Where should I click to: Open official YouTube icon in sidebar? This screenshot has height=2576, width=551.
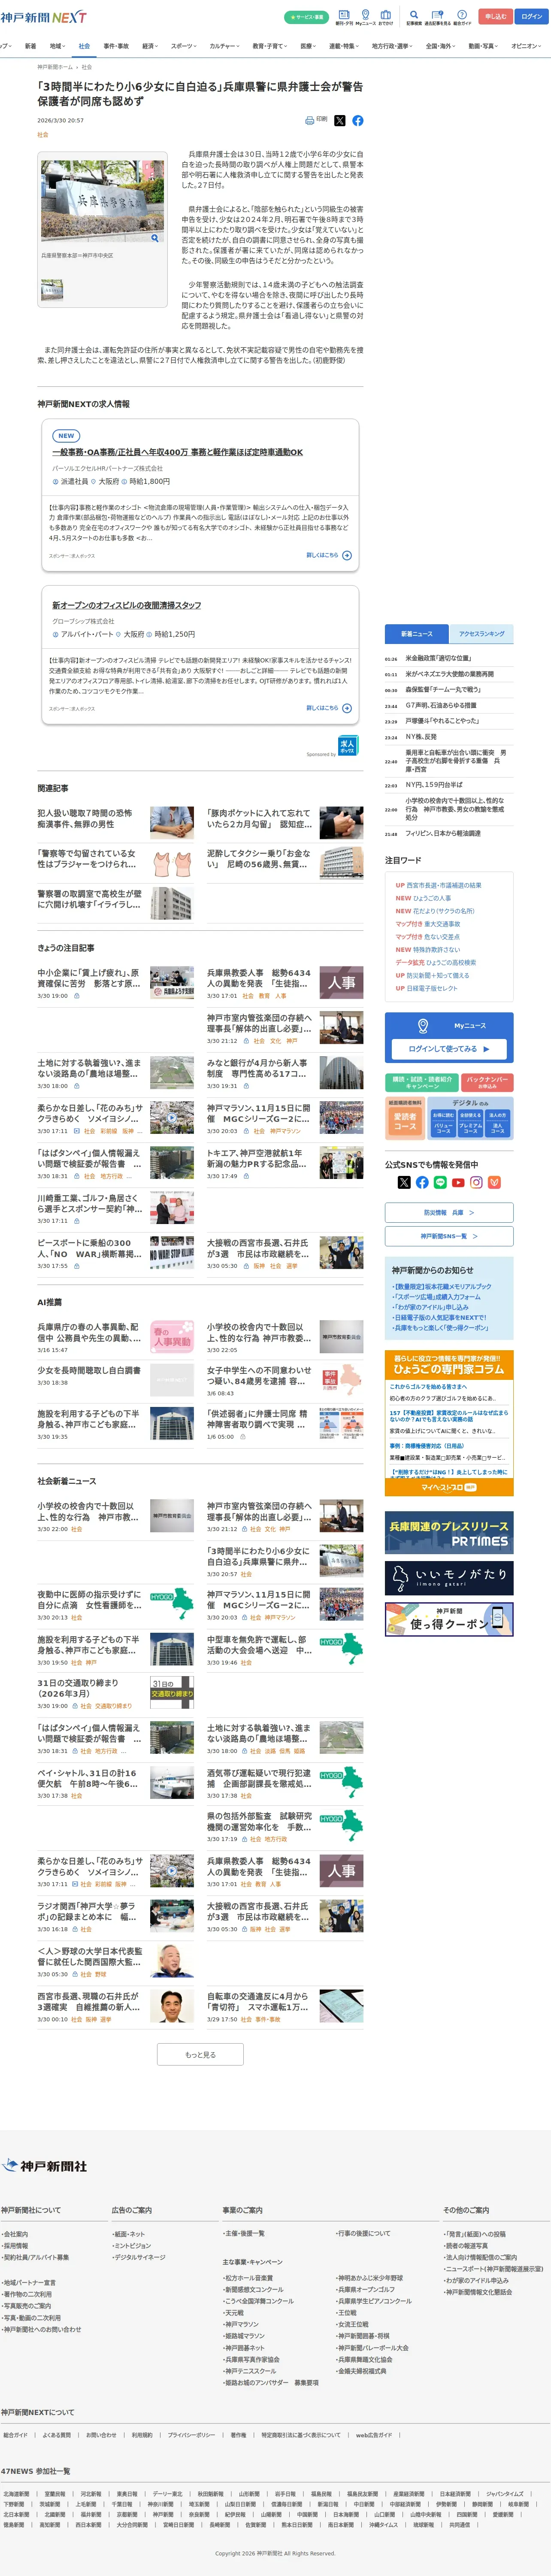(458, 1182)
